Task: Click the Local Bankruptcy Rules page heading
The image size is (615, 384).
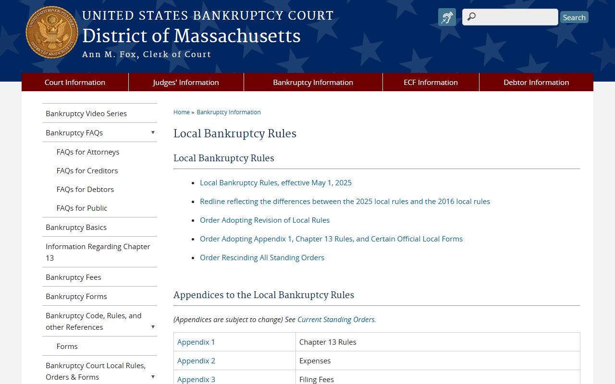Action: (x=235, y=133)
